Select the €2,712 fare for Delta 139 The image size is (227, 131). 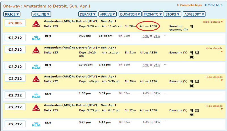coord(15,107)
